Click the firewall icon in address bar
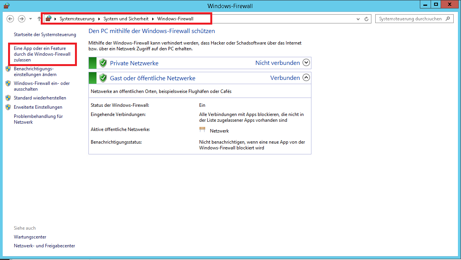 [x=48, y=18]
